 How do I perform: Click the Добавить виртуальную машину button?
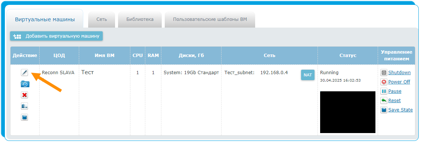click(56, 36)
